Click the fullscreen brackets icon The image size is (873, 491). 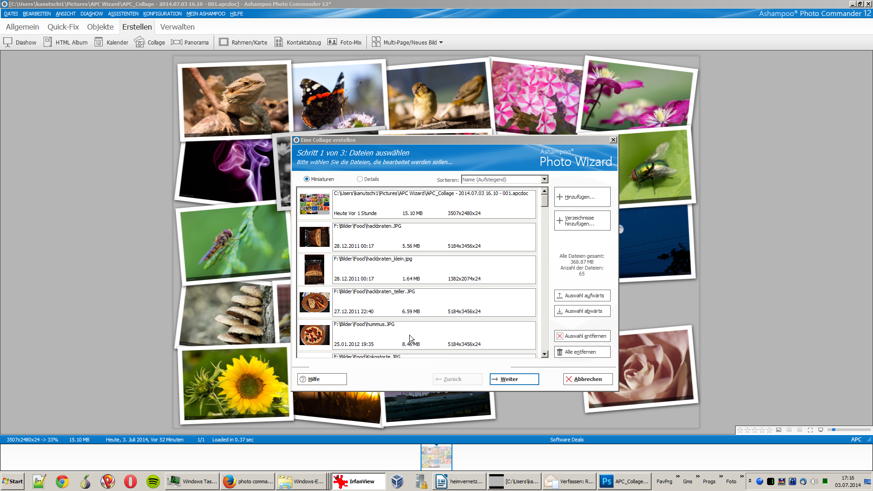(x=810, y=430)
